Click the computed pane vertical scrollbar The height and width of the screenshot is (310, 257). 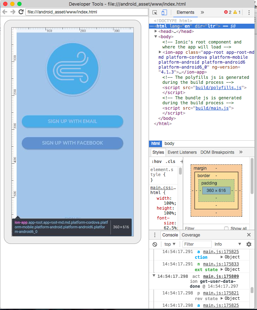pos(252,176)
